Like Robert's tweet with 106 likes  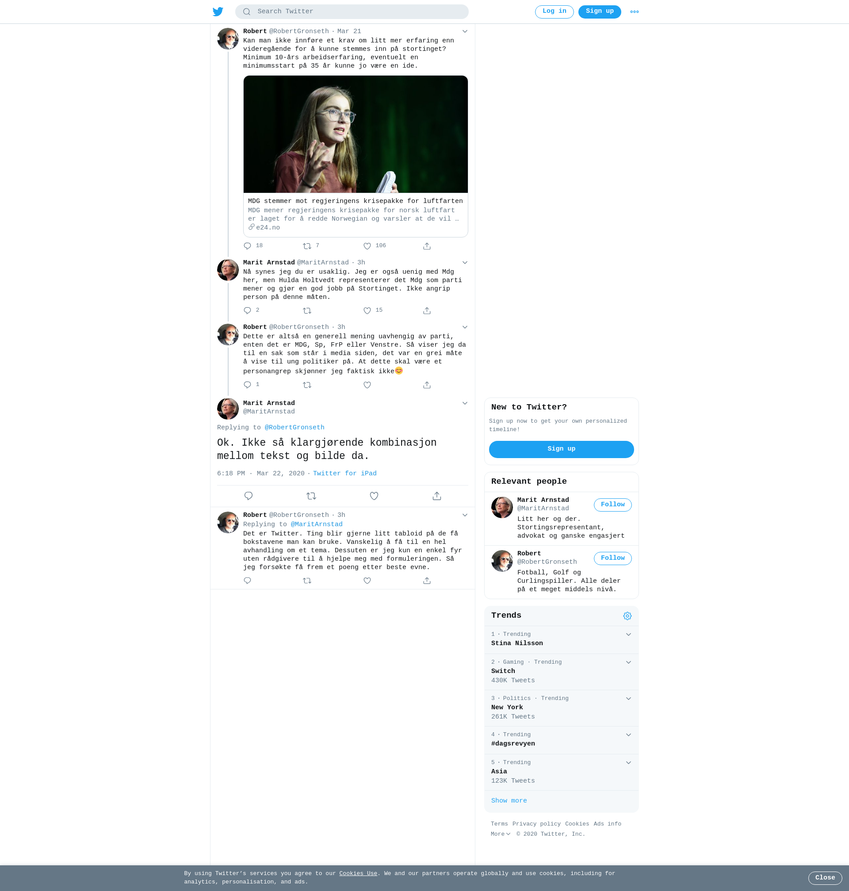pos(367,246)
